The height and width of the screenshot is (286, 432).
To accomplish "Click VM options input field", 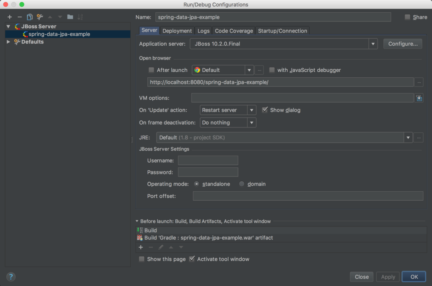I will [302, 98].
